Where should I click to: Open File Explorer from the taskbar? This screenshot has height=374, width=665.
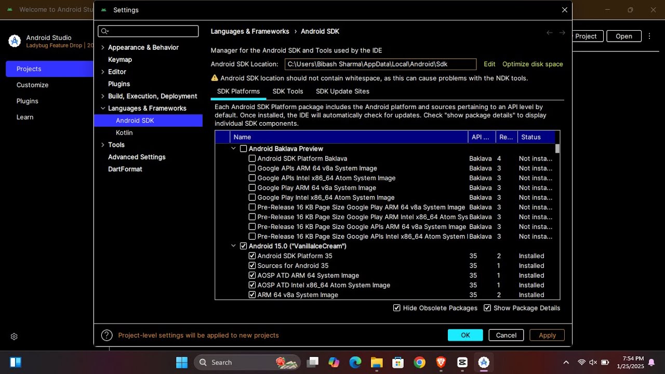click(x=377, y=362)
